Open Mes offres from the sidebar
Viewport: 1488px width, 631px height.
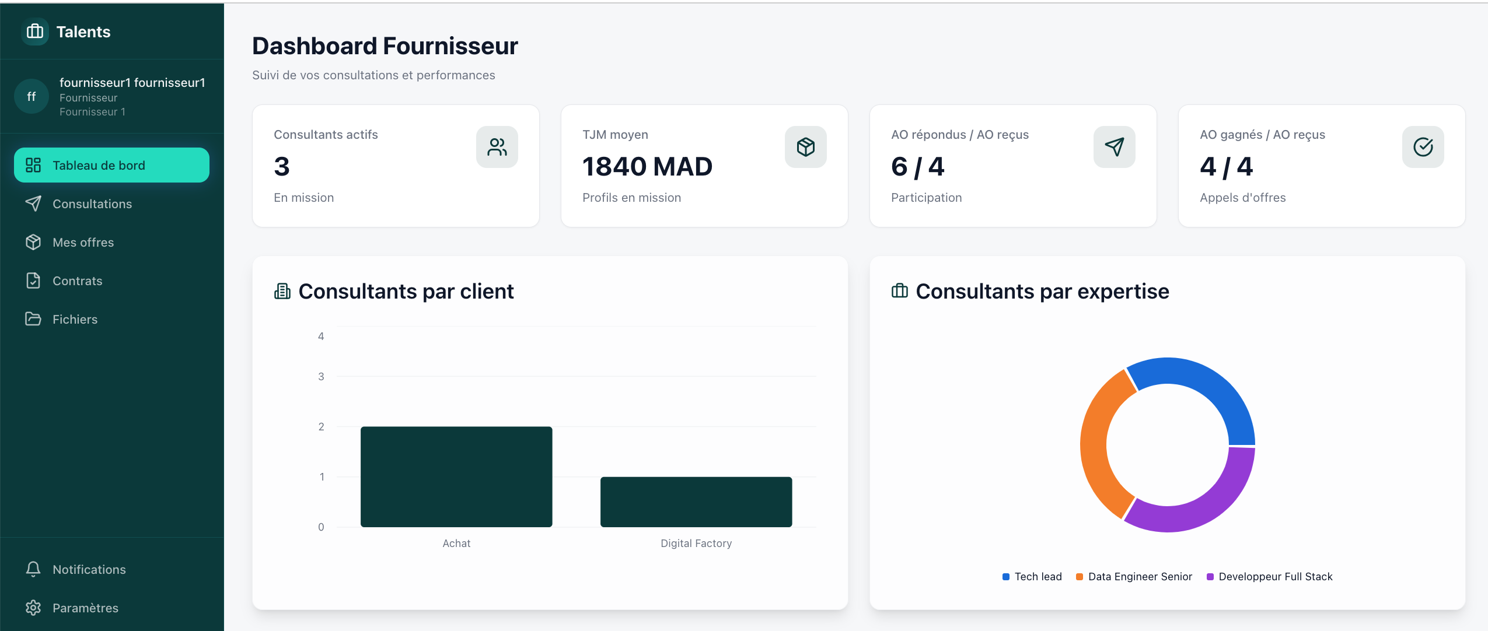[x=83, y=242]
